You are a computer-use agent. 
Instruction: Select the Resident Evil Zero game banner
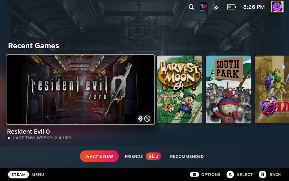(80, 89)
